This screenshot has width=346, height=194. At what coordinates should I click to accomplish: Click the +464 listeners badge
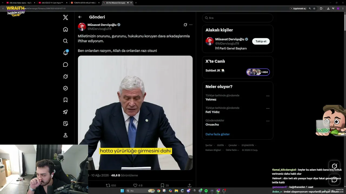[x=258, y=72]
